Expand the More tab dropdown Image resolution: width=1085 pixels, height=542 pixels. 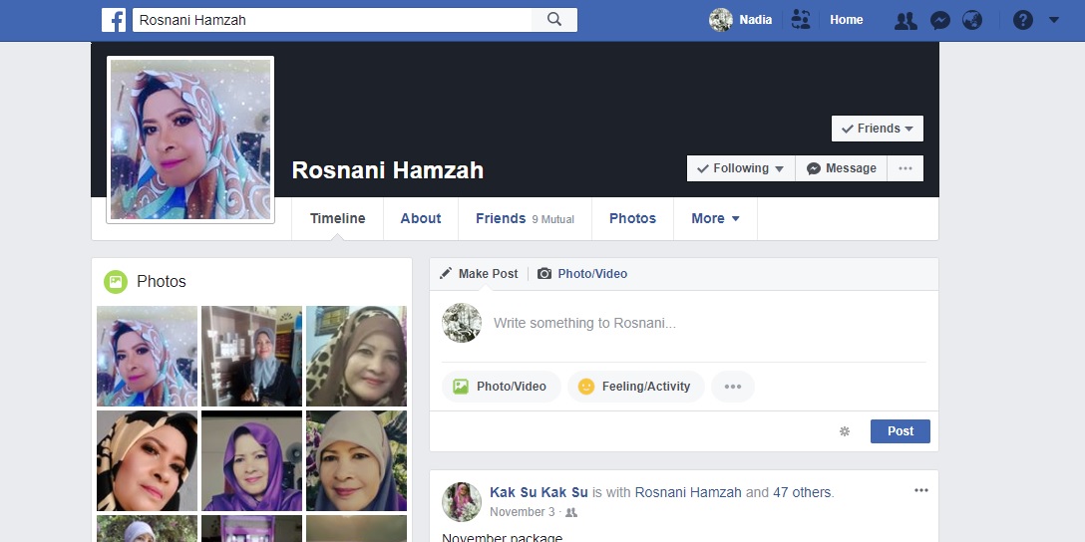click(715, 218)
